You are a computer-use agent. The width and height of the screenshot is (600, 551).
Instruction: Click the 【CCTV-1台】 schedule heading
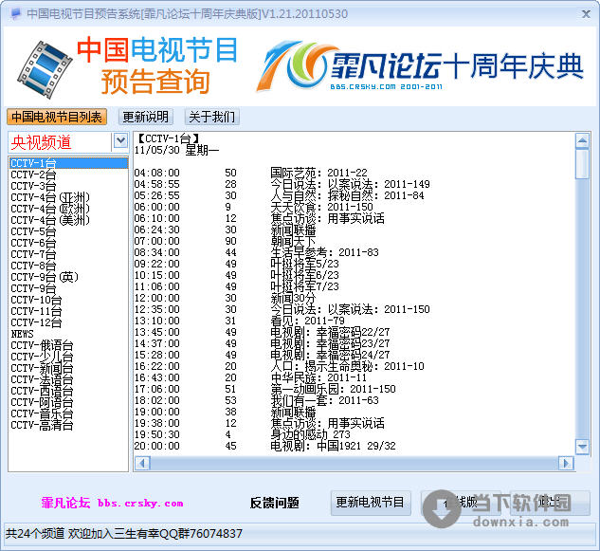coord(168,138)
